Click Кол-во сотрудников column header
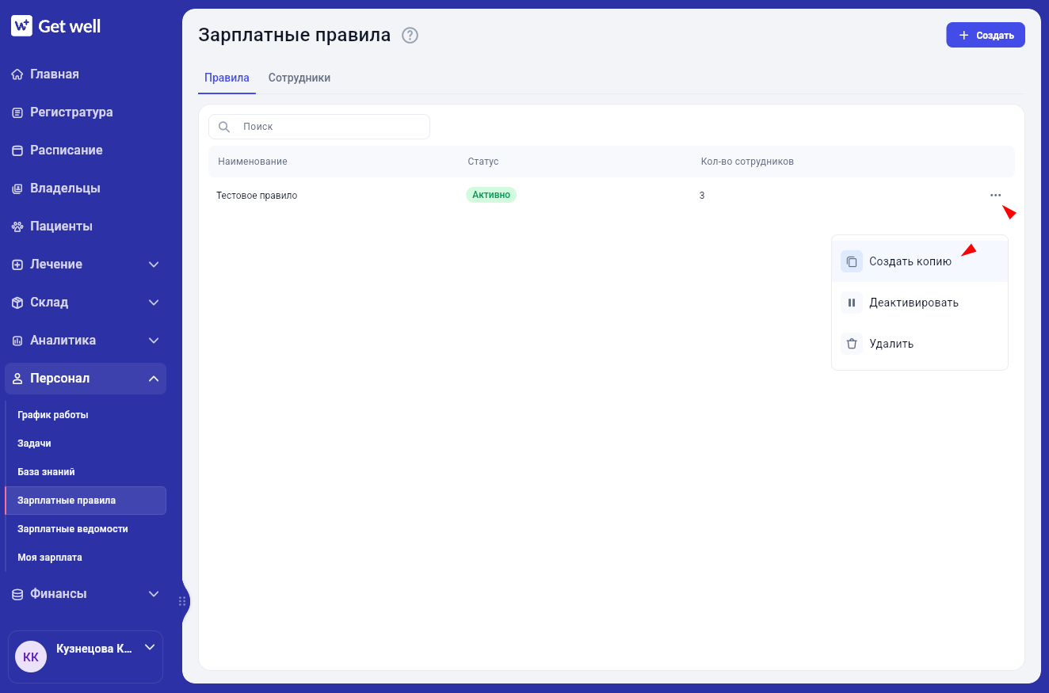Viewport: 1049px width, 693px height. coord(747,162)
